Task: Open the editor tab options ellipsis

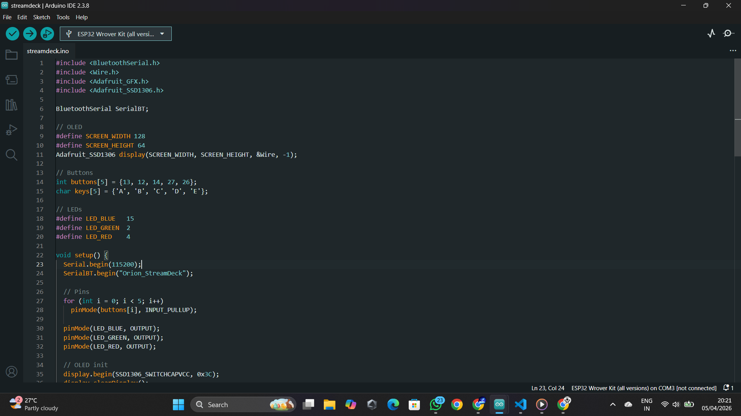Action: (x=733, y=51)
